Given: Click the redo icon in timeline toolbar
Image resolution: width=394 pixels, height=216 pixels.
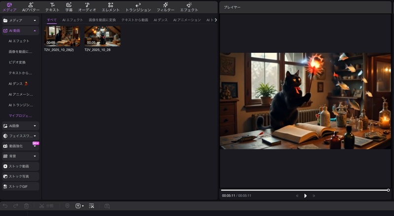Looking at the screenshot, I should 16,206.
